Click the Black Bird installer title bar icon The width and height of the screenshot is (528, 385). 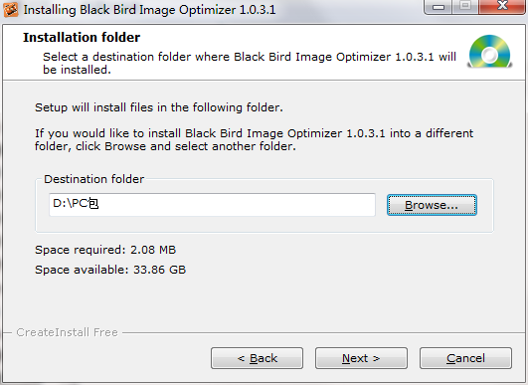[x=11, y=9]
